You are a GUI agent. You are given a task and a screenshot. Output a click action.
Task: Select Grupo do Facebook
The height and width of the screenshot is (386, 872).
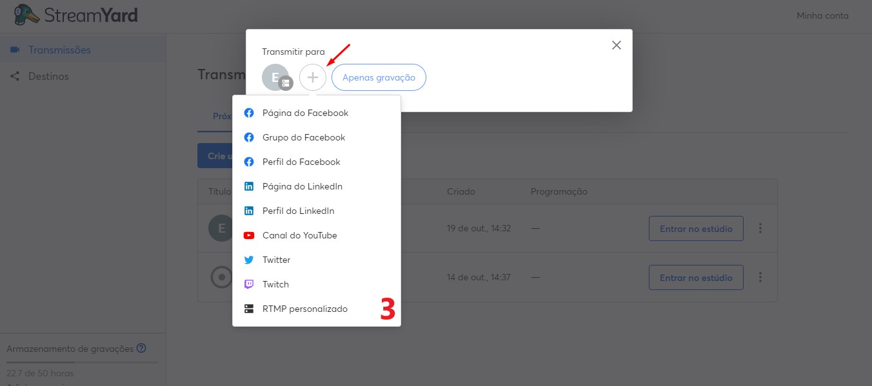click(317, 138)
